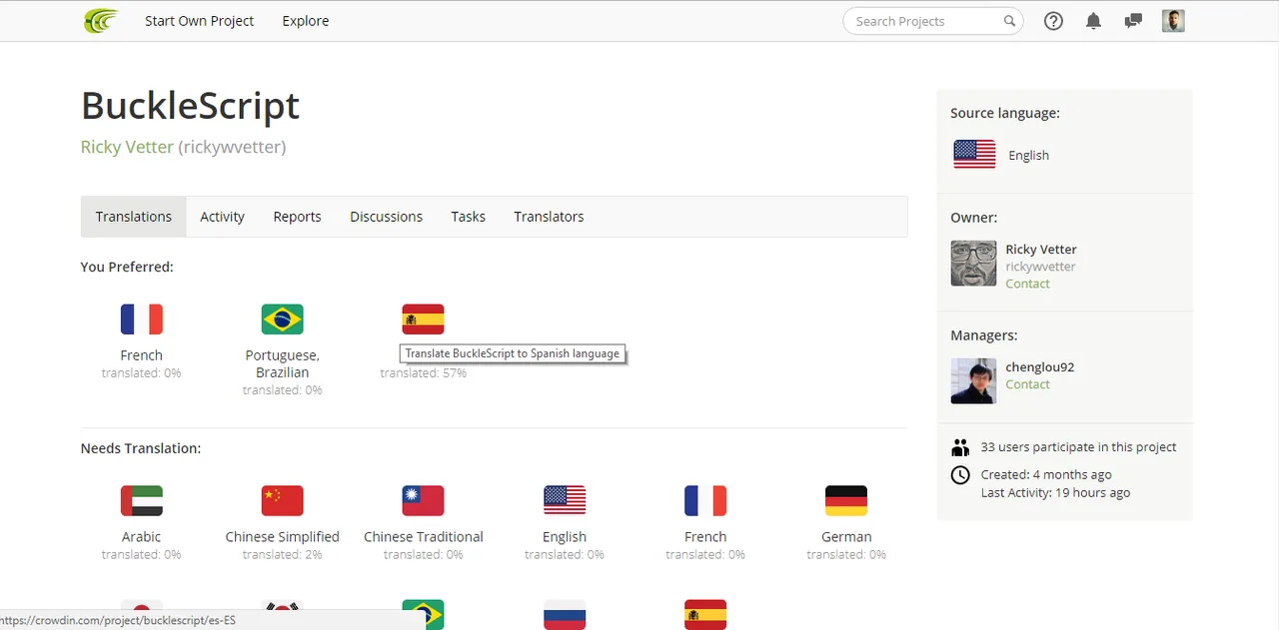The height and width of the screenshot is (630, 1279).
Task: Open the Reports tab
Action: (x=298, y=217)
